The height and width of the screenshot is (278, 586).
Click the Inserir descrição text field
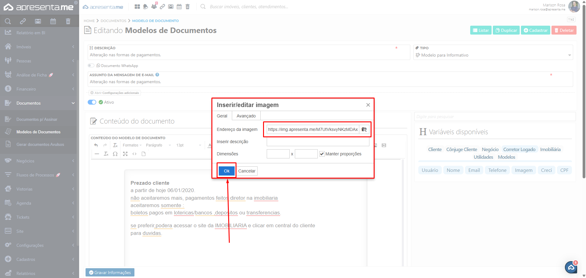[x=318, y=142]
